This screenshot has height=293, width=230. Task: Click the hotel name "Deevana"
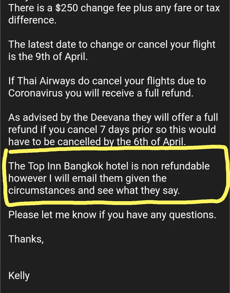pyautogui.click(x=110, y=117)
